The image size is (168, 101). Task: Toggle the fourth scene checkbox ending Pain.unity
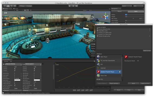tap(97, 34)
